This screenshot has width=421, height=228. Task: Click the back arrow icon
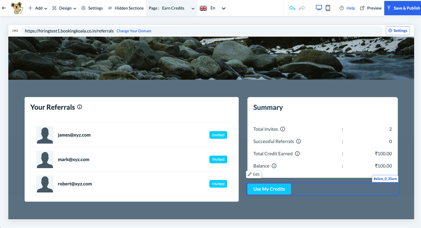pos(4,8)
